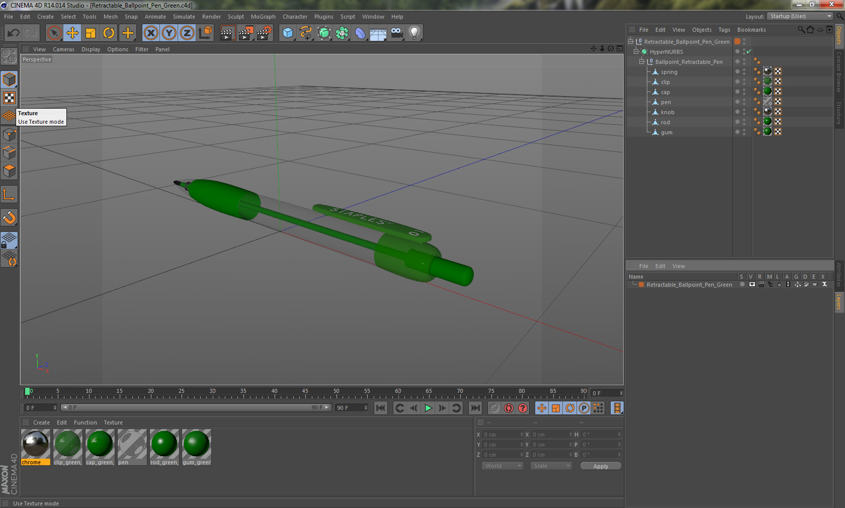
Task: Open the Render menu
Action: tap(211, 17)
